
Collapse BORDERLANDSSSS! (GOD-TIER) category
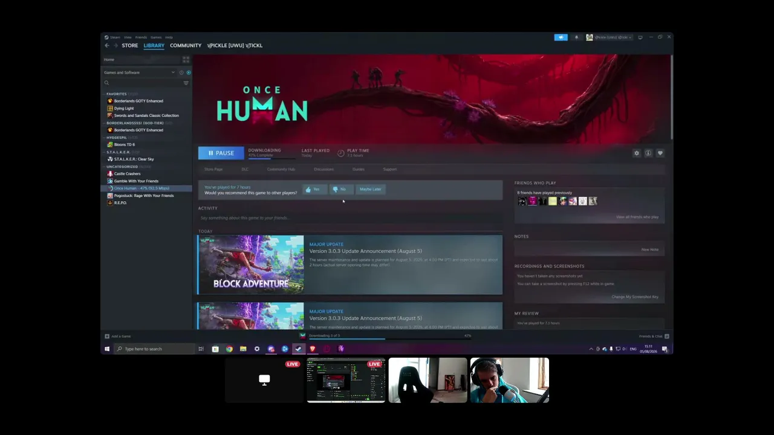tap(135, 123)
